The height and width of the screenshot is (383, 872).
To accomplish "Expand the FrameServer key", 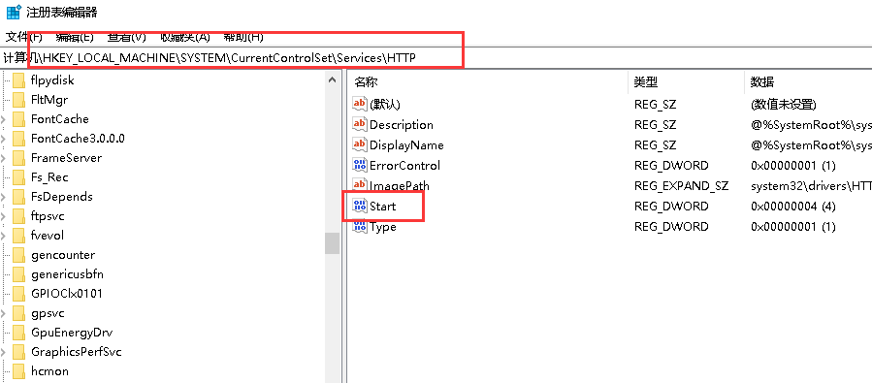I will (3, 158).
